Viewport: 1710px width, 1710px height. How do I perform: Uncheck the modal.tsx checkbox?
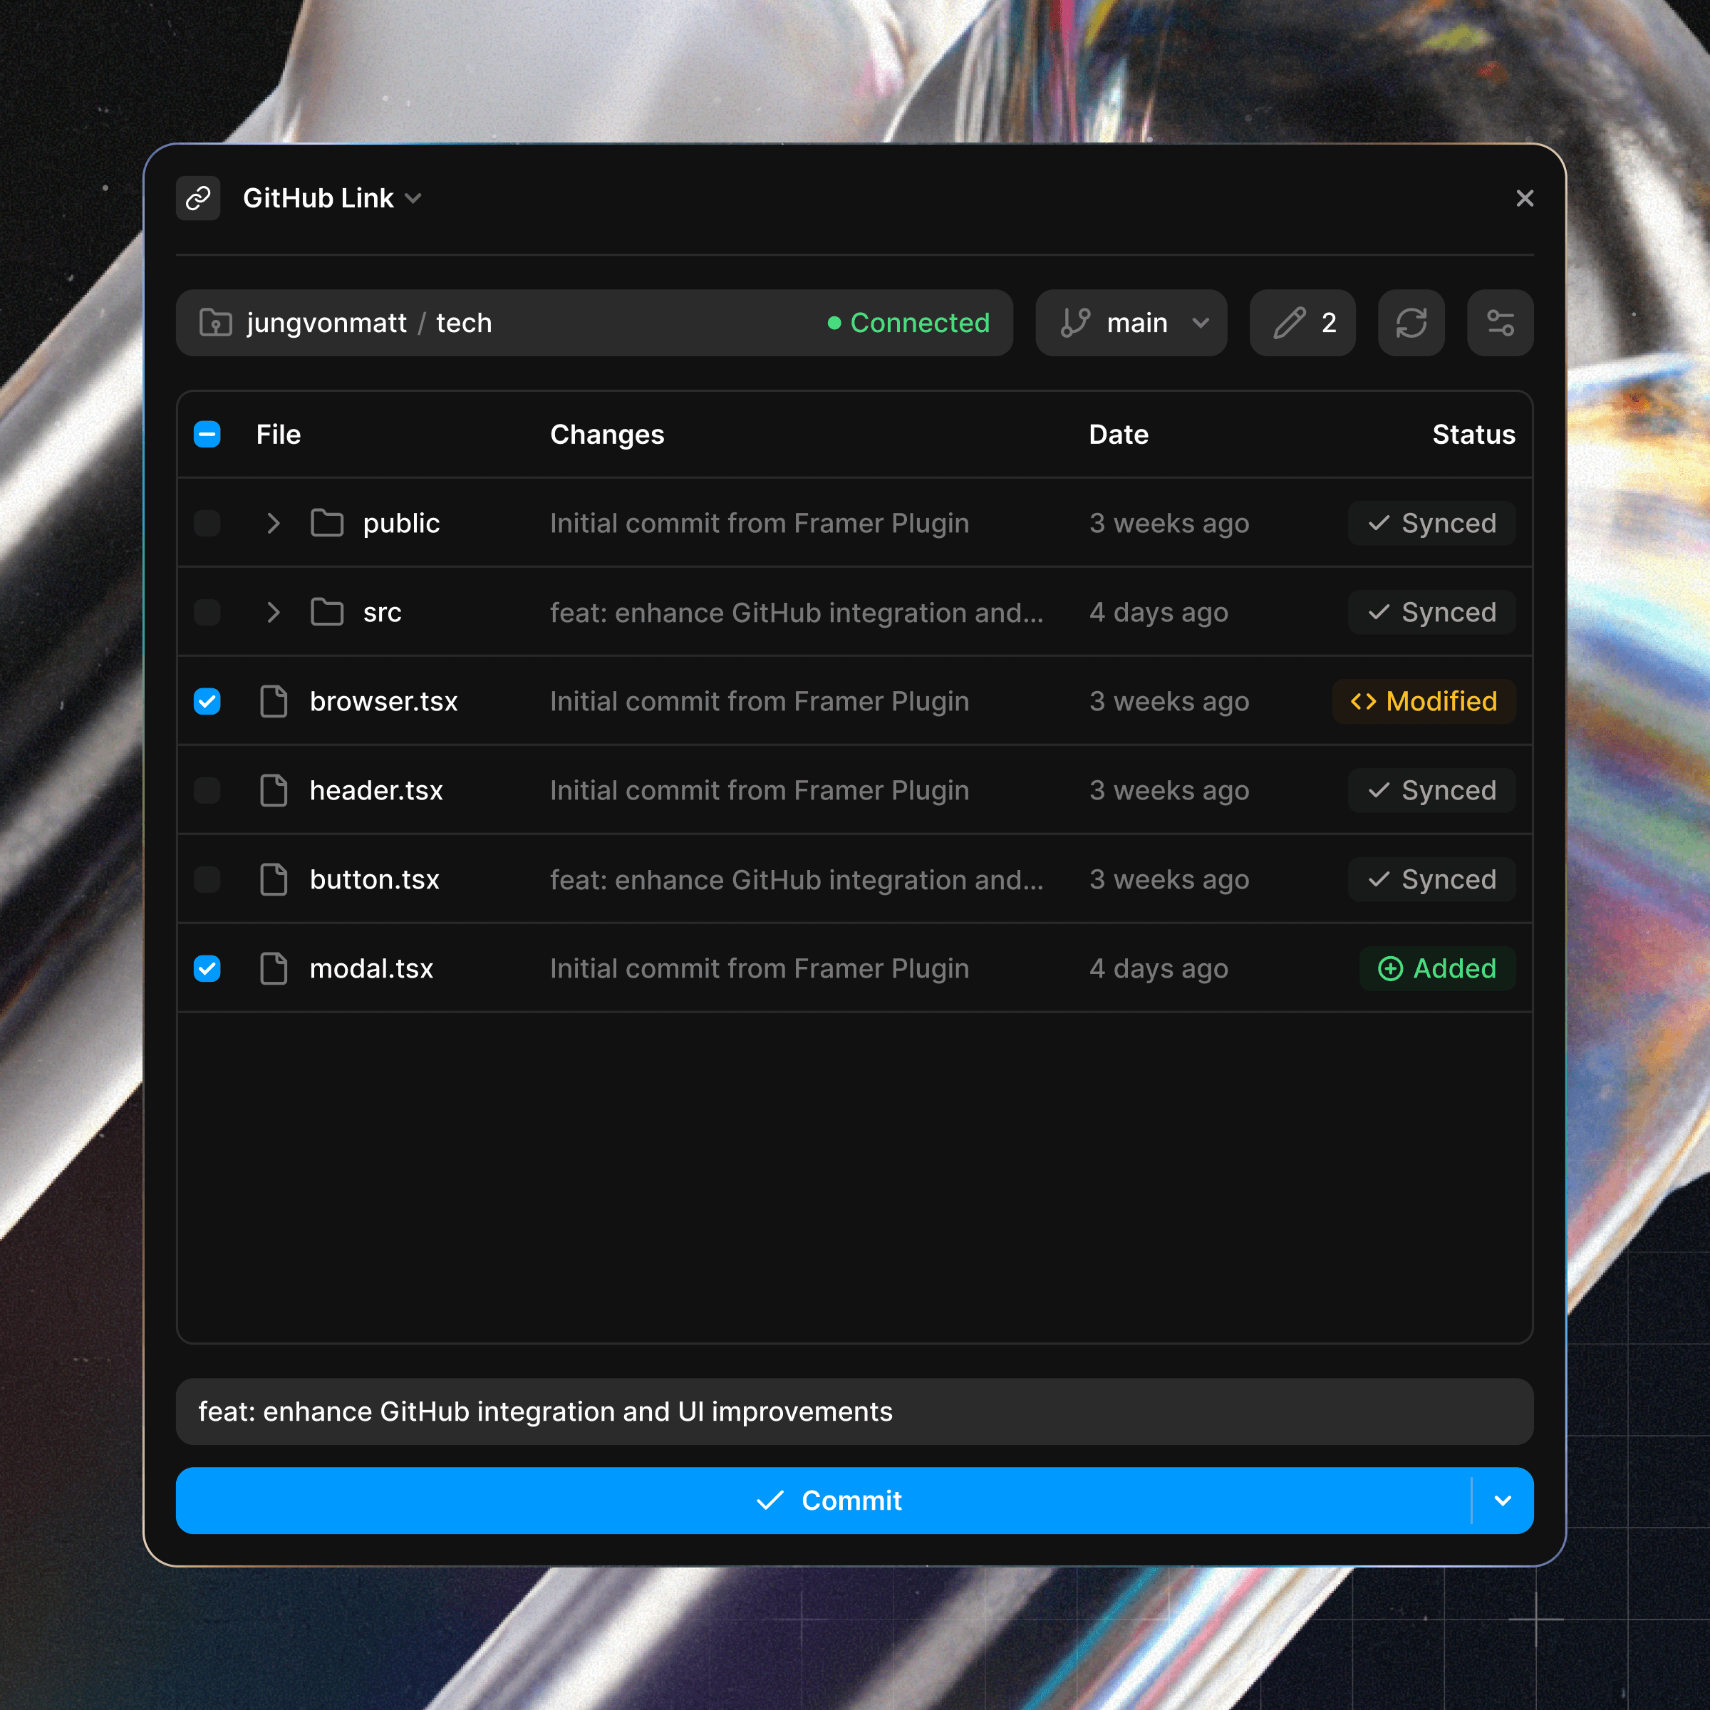(207, 968)
